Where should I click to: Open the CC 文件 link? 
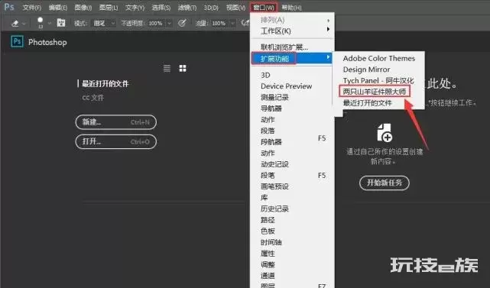[x=92, y=98]
